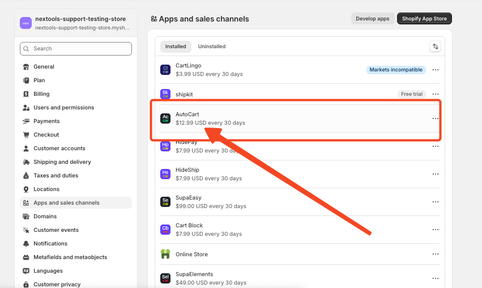Click the Search input field
482x288 pixels.
[x=76, y=49]
